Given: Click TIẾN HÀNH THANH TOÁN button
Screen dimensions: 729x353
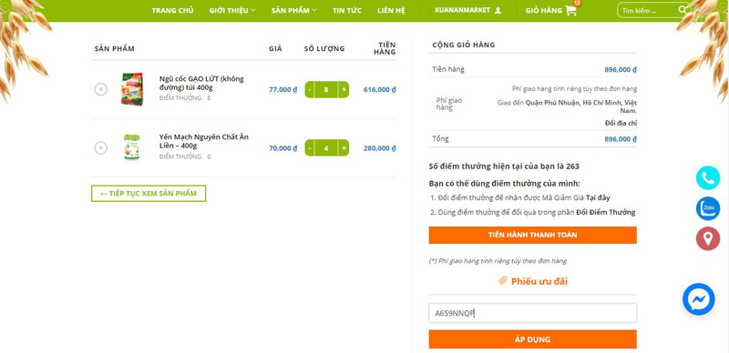Looking at the screenshot, I should pos(532,235).
